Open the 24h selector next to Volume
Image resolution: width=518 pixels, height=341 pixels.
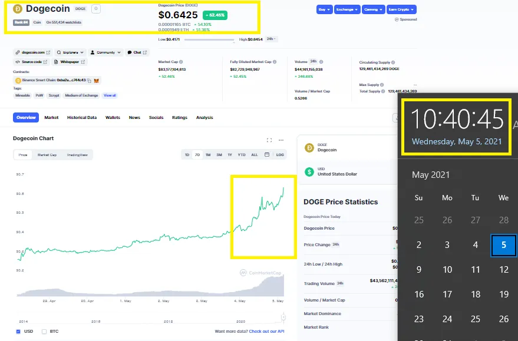[x=313, y=61]
